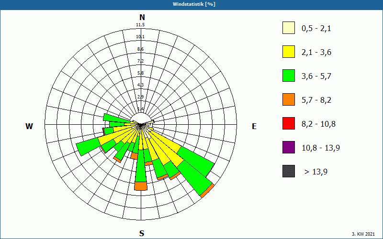Image resolution: width=383 pixels, height=239 pixels.
Task: Click the 10,1 ring scale value
Action: pyautogui.click(x=140, y=37)
